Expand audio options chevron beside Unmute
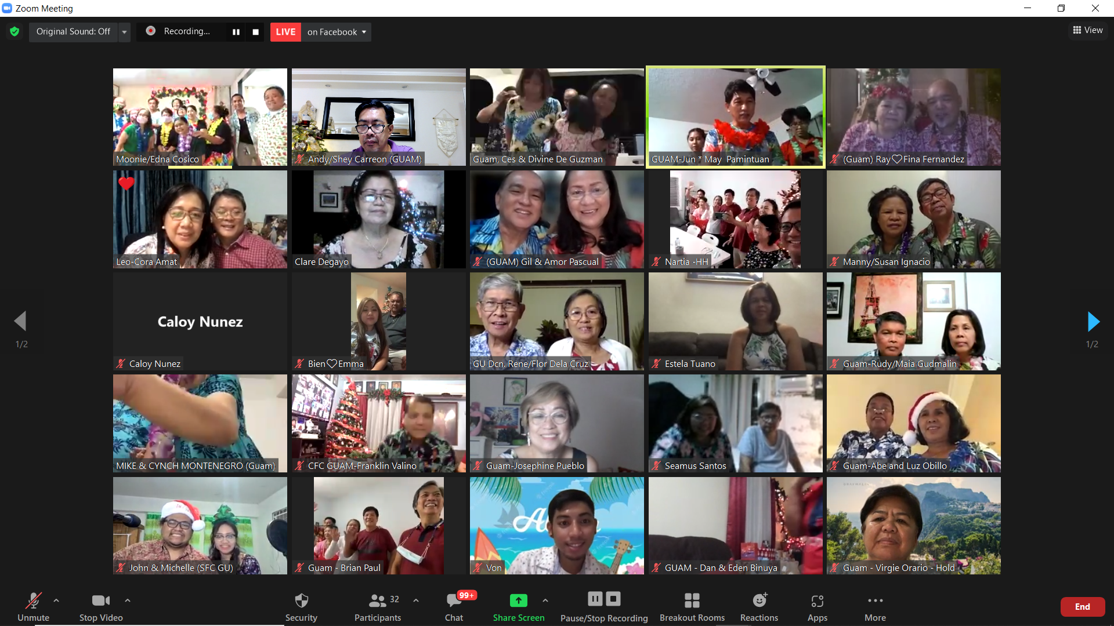 (x=56, y=600)
